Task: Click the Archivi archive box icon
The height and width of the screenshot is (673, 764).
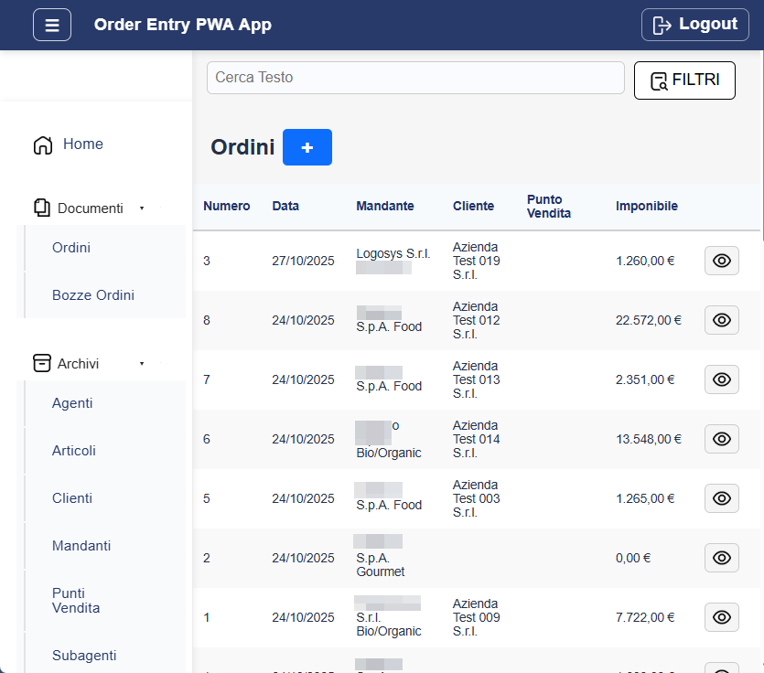Action: [42, 363]
